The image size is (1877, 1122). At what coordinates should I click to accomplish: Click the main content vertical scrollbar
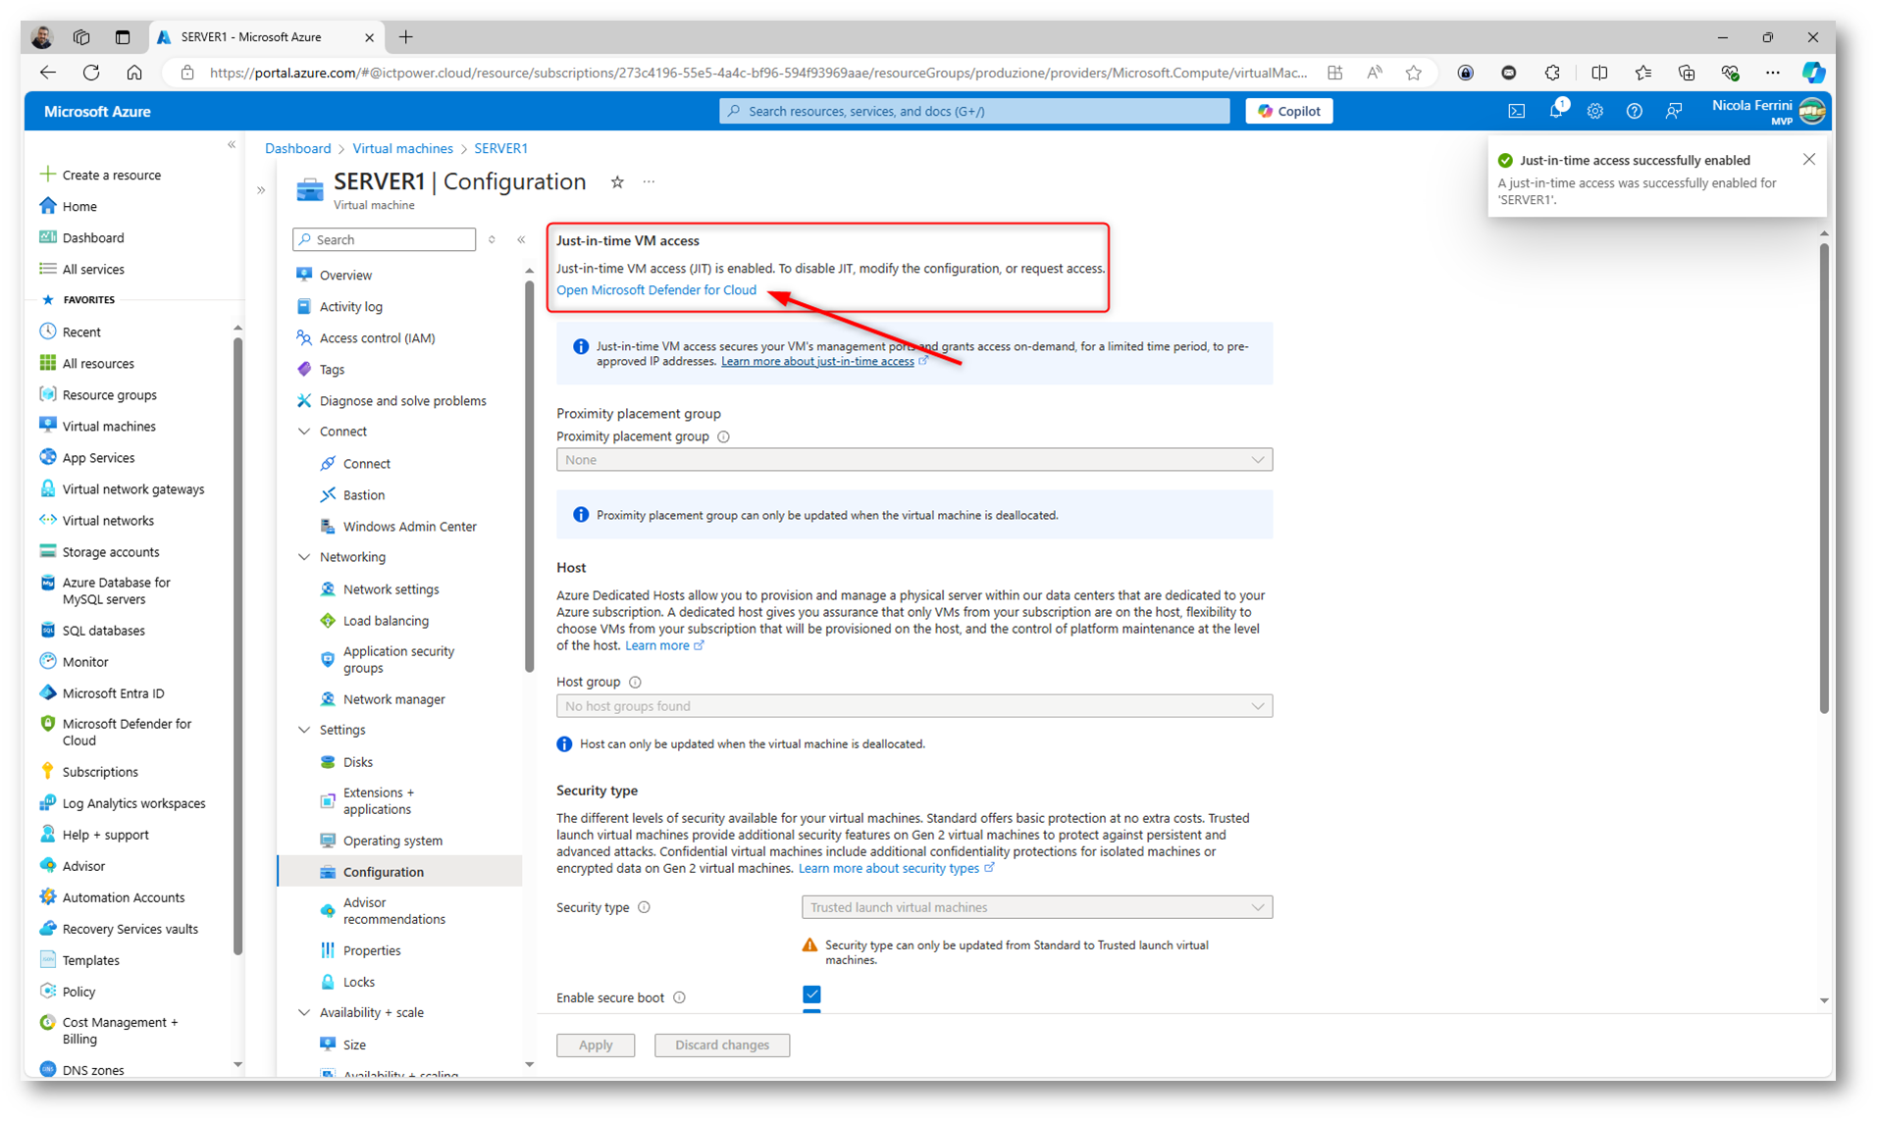coord(1824,479)
